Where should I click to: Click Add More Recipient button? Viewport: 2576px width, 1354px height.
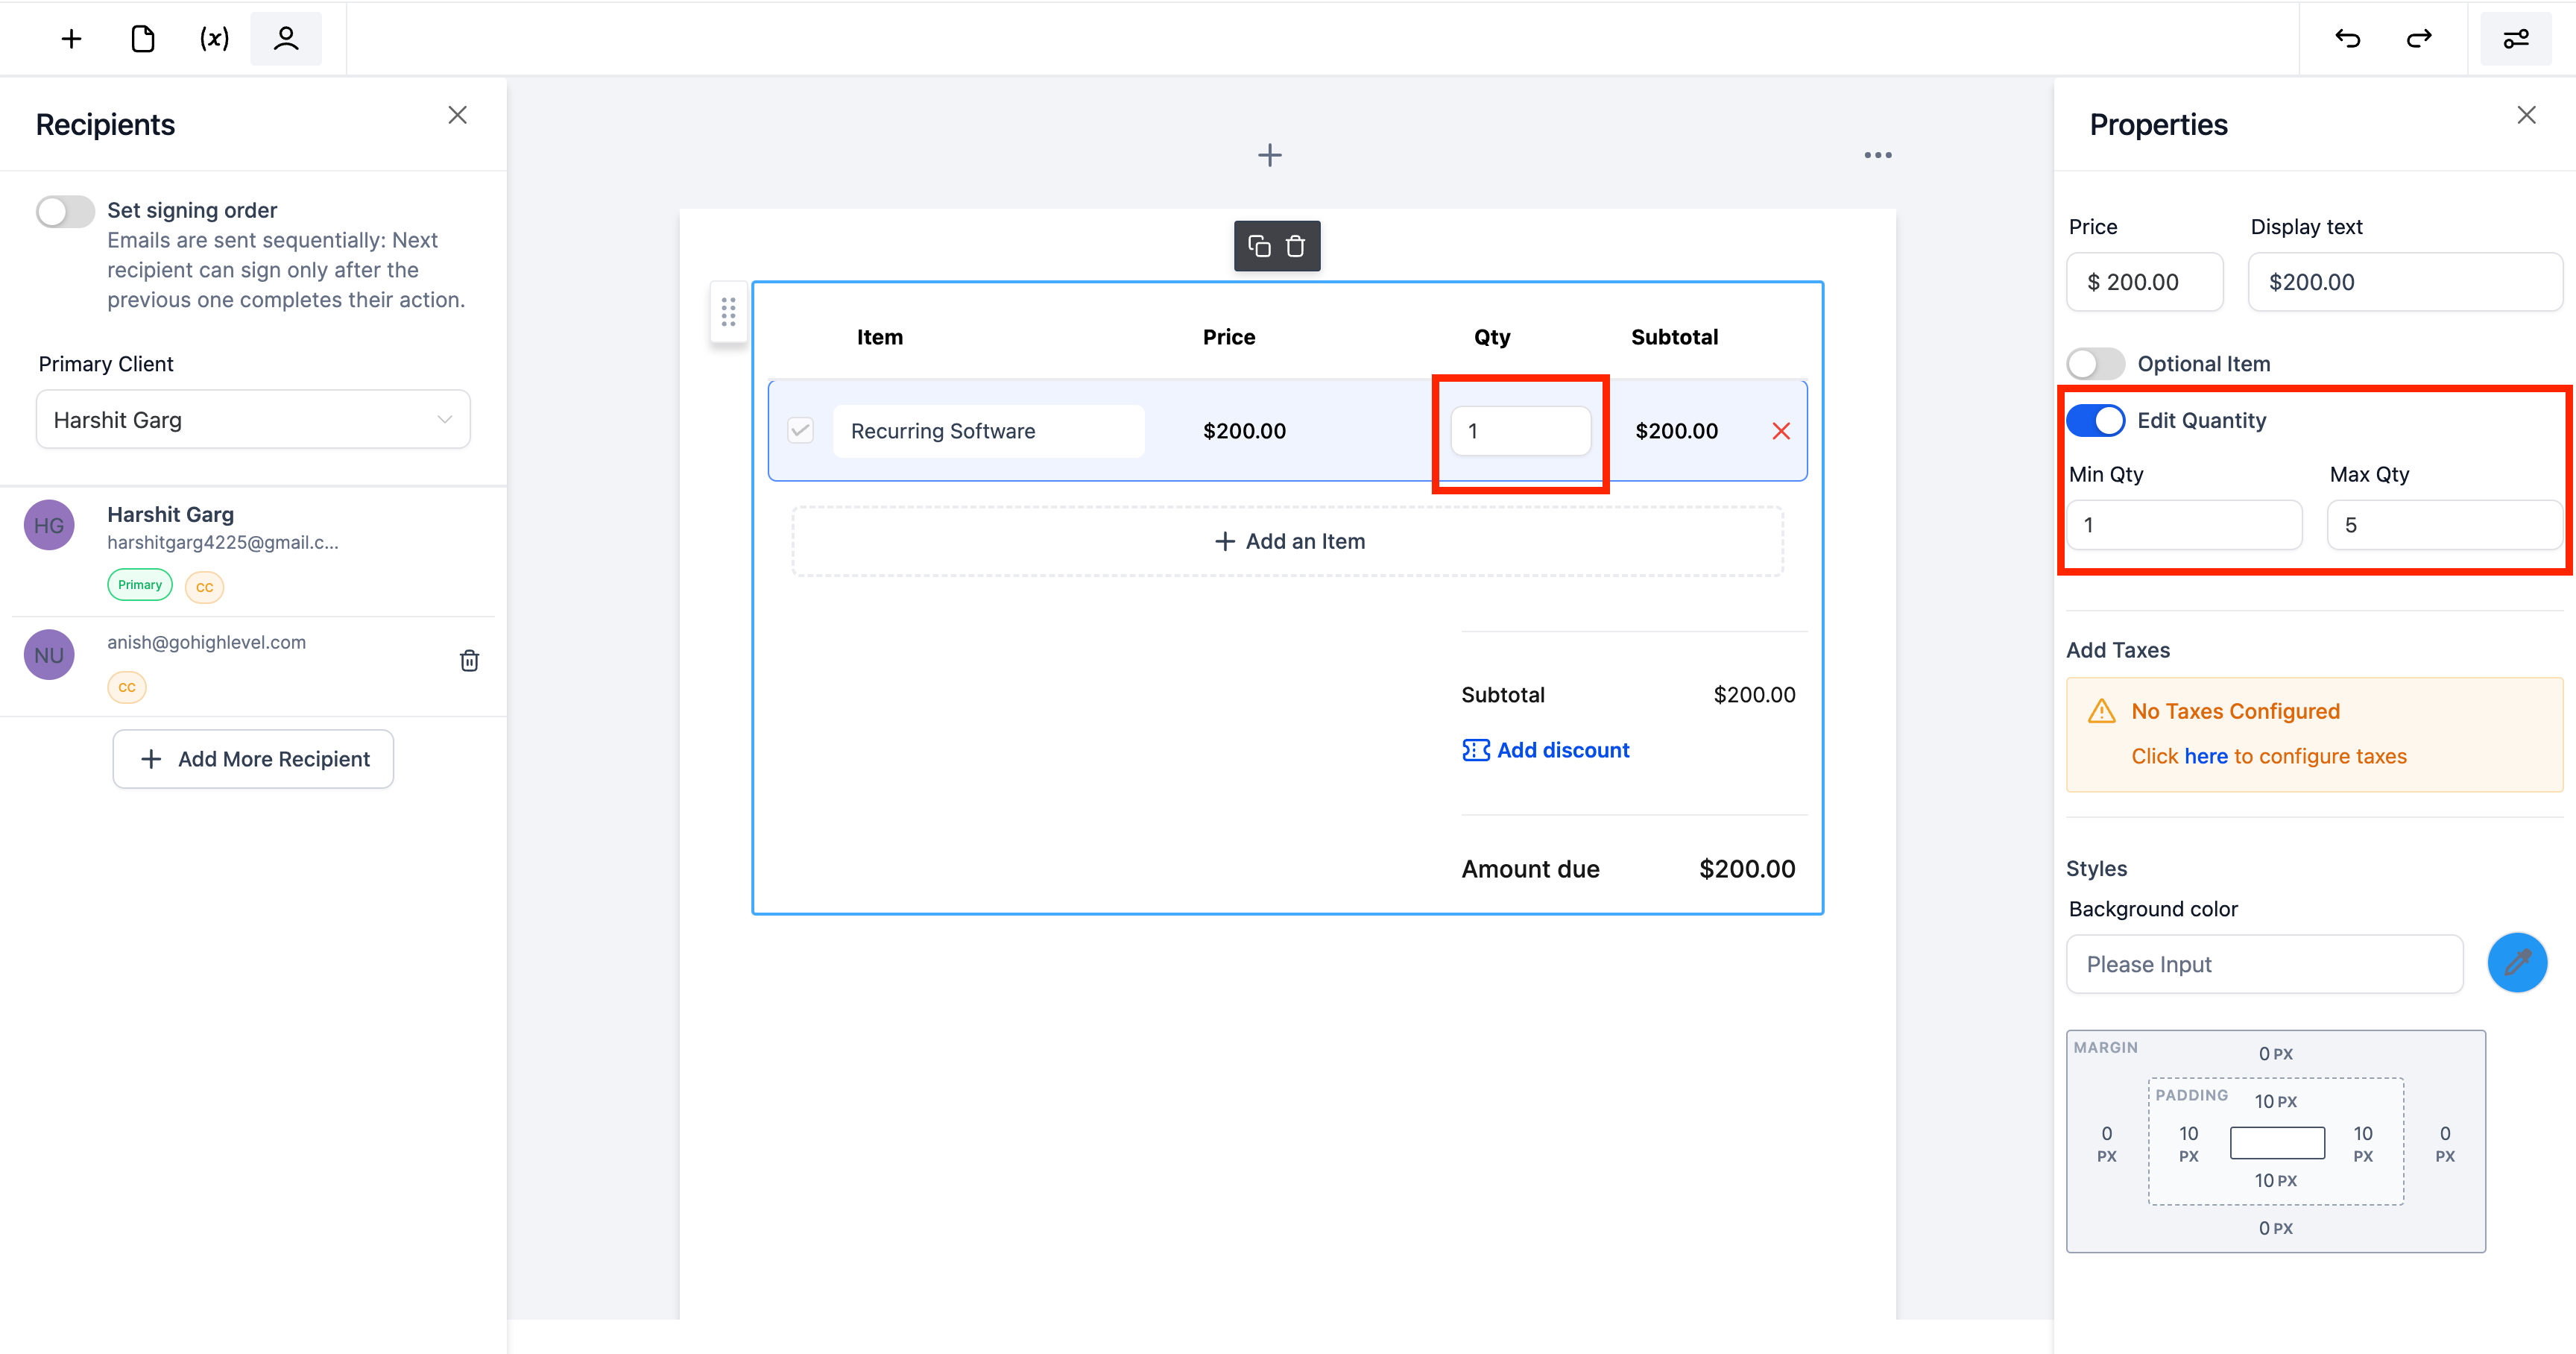tap(253, 759)
